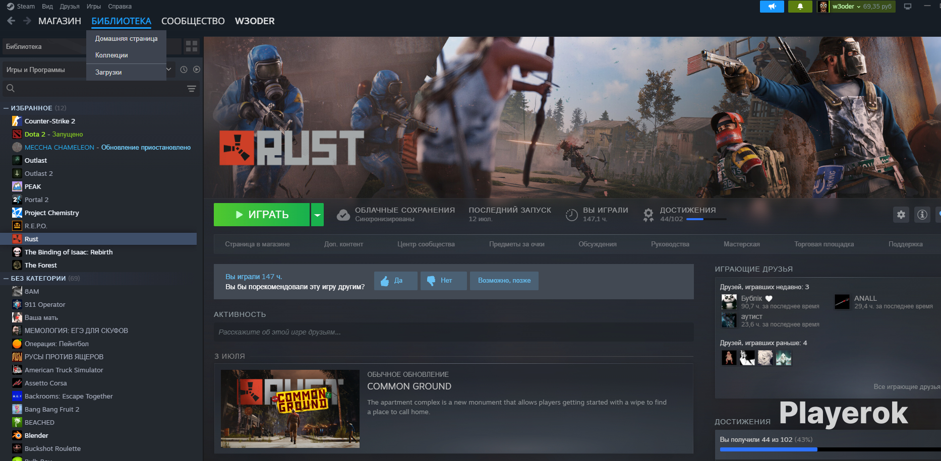941x461 pixels.
Task: Click the recent activity clock filter icon
Action: 184,70
